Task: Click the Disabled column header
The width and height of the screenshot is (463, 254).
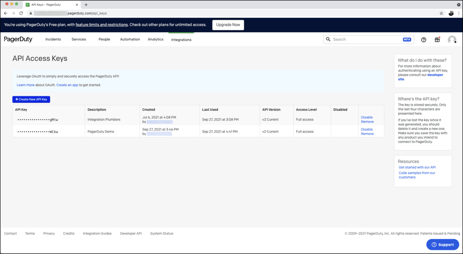Action: (340, 110)
